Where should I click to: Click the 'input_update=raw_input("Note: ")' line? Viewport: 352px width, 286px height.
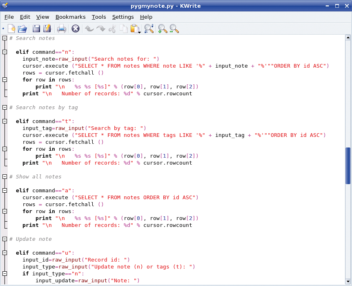tap(87, 281)
